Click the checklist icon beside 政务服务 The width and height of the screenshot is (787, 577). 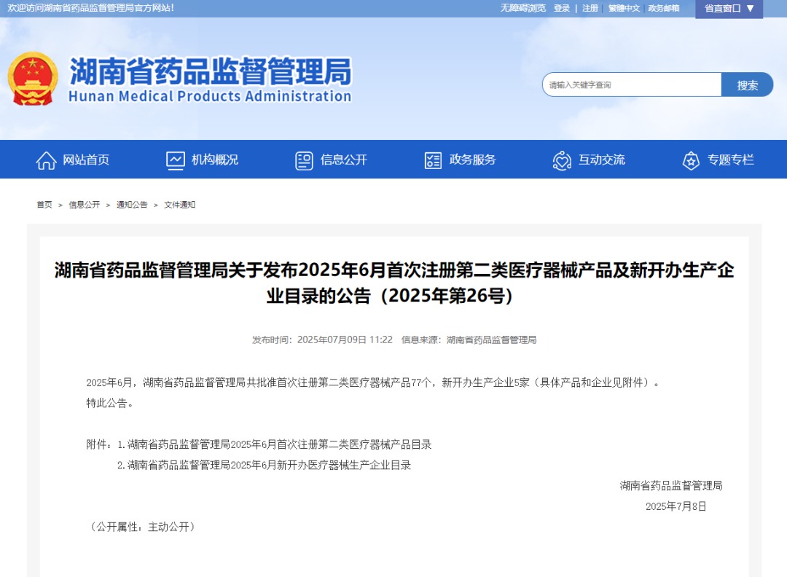(433, 160)
